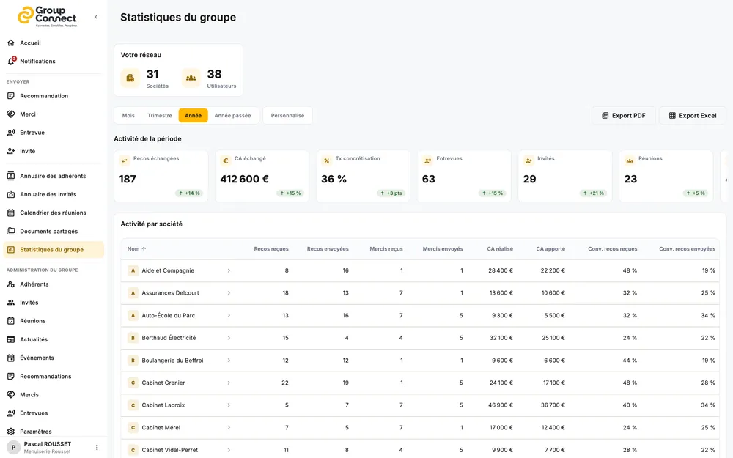733x458 pixels.
Task: Select the Trimestre period tab
Action: [159, 116]
